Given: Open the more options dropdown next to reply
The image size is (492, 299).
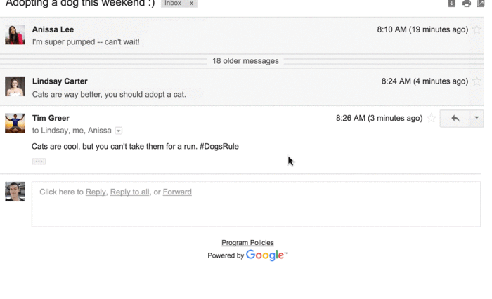Looking at the screenshot, I should coord(477,118).
